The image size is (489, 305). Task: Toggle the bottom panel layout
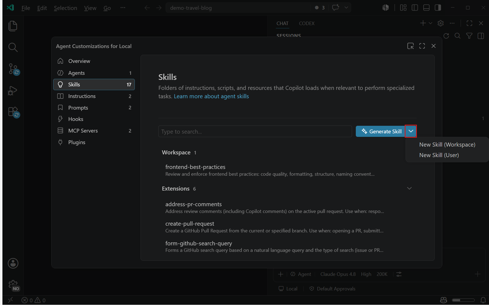426,8
